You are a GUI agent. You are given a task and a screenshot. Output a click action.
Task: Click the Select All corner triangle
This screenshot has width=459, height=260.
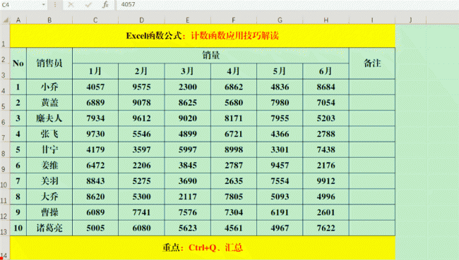pos(5,20)
